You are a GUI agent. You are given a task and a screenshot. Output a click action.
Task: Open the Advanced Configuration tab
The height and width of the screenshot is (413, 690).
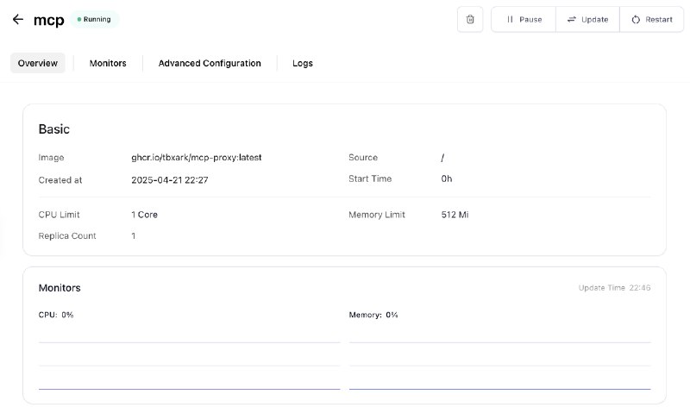210,63
